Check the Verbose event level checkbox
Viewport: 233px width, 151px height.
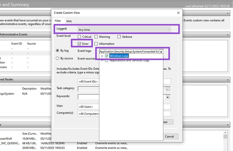[119, 37]
